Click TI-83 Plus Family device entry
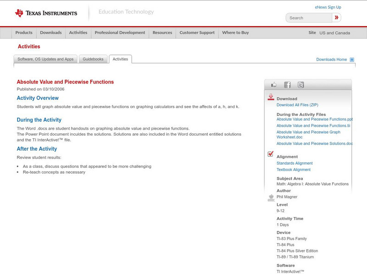The width and height of the screenshot is (367, 274). [x=292, y=239]
